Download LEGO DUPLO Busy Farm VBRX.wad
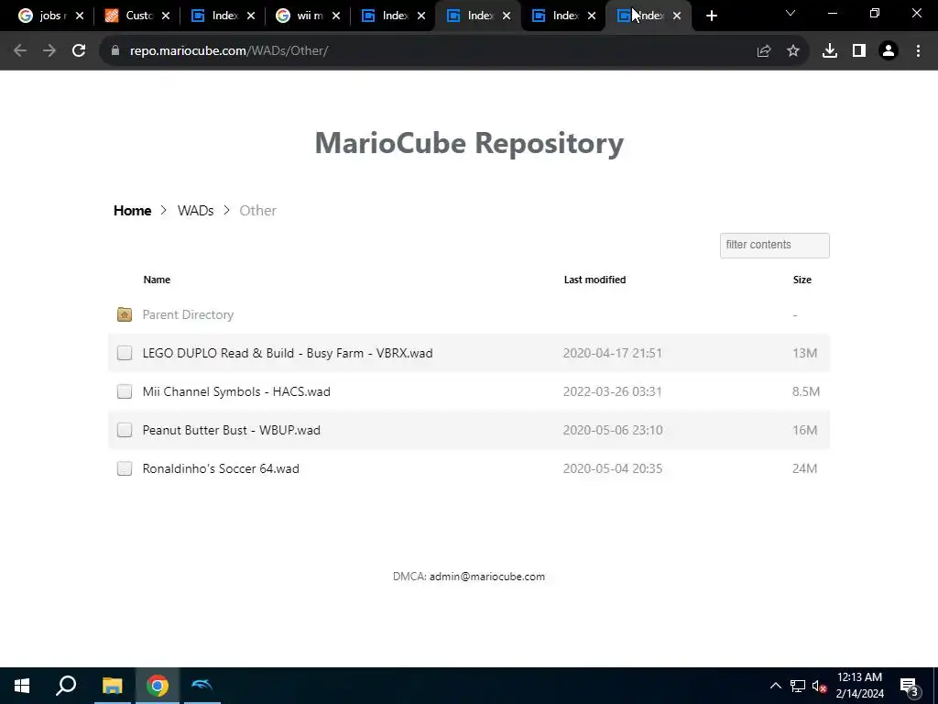This screenshot has width=938, height=704. [x=287, y=353]
